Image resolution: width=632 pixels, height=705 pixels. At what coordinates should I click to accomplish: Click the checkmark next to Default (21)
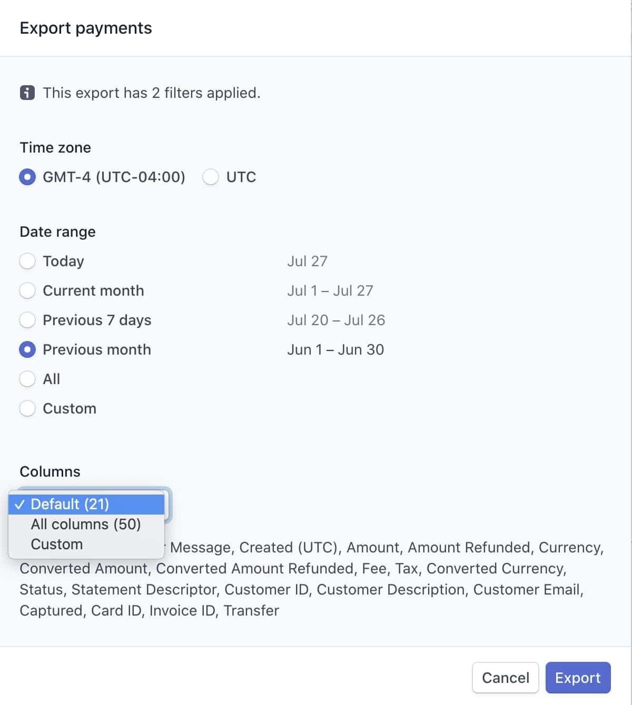coord(20,504)
